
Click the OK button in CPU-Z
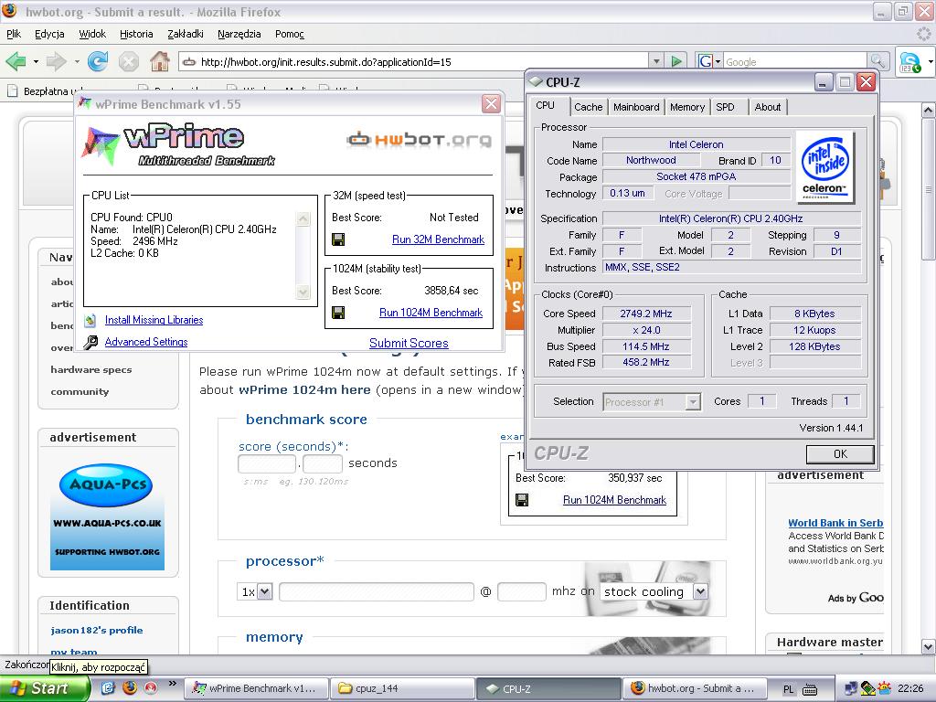tap(840, 454)
